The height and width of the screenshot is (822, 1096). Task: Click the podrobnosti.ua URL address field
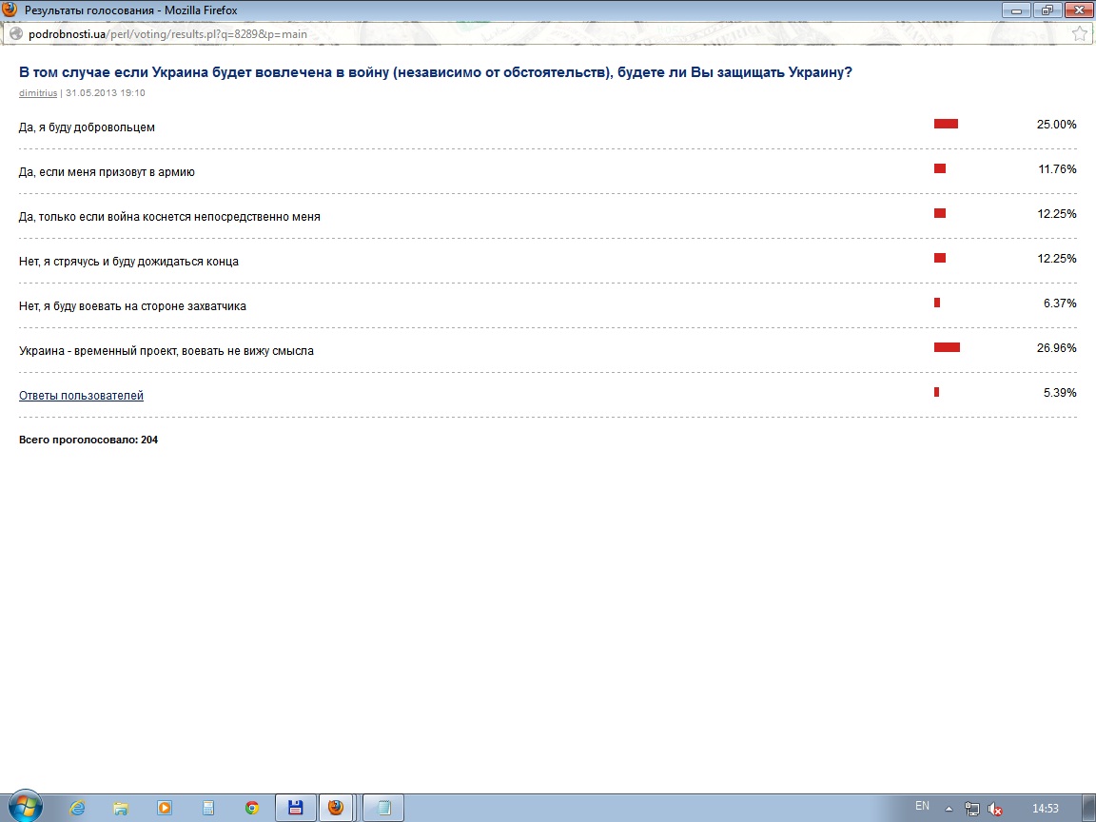(x=476, y=33)
